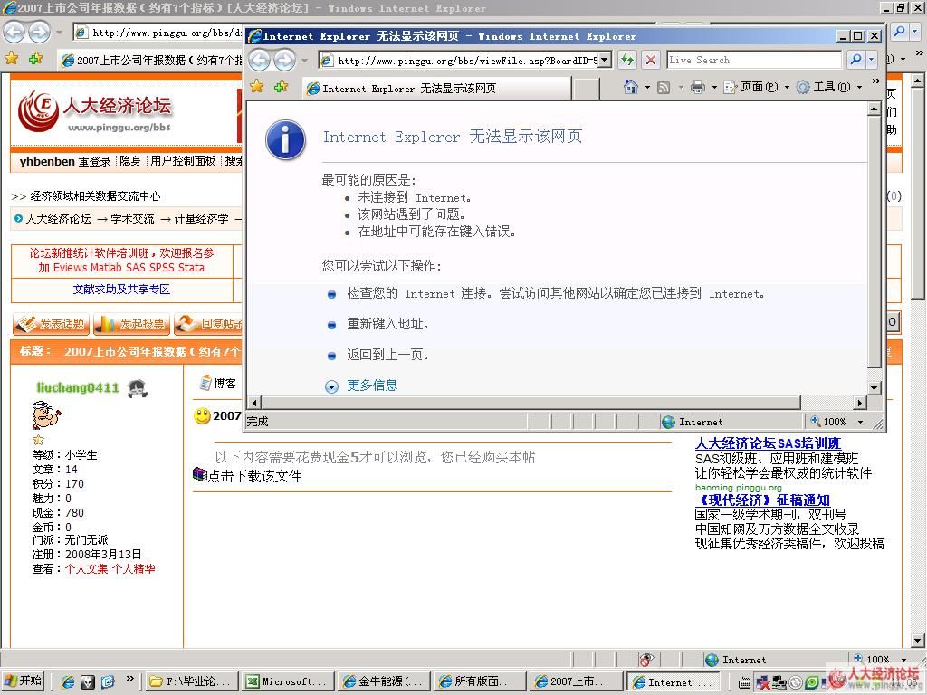Open Microsoft Excel taskbar button
The width and height of the screenshot is (927, 695).
(x=288, y=681)
